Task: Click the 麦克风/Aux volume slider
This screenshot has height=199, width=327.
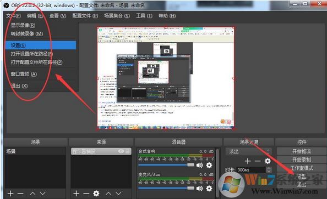Action: click(x=166, y=188)
